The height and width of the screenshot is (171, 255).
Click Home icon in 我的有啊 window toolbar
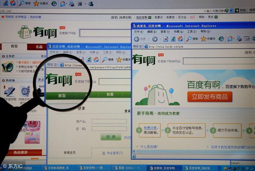(x=96, y=60)
